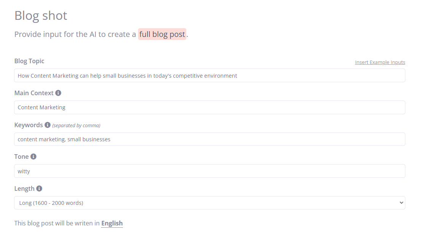Click the info icon beside Keywords label

(x=48, y=125)
